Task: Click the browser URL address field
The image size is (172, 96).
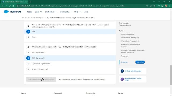Action: (81, 6)
